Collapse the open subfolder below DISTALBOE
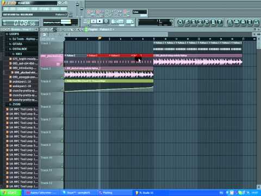Viewport: 261px width, 196px height. click(x=18, y=54)
